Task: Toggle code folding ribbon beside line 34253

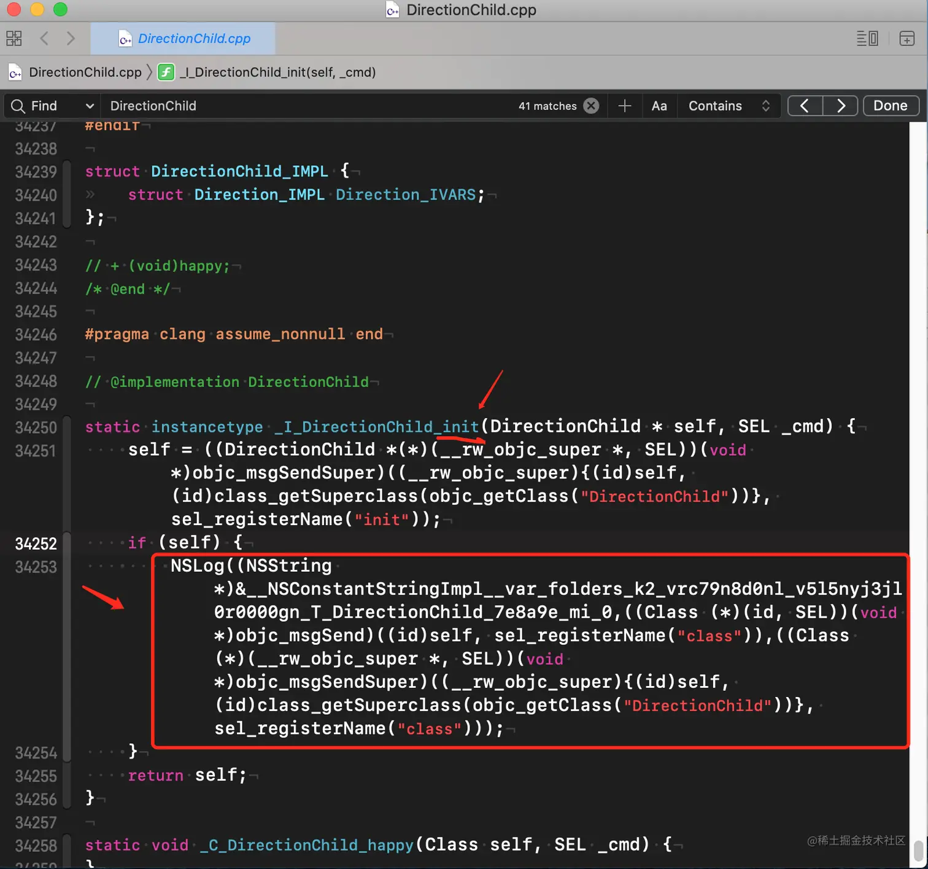Action: point(67,647)
